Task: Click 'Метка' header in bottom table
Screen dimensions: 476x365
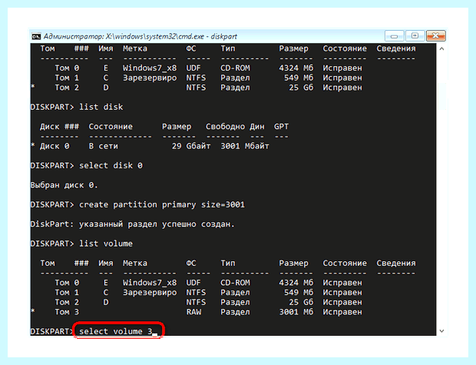Action: pos(135,264)
